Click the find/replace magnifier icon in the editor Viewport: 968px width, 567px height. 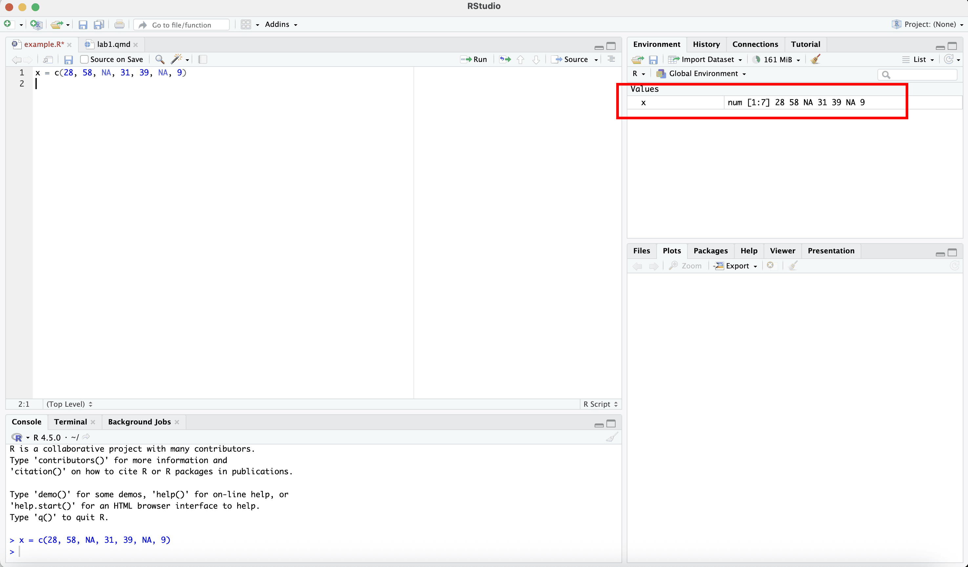[160, 59]
